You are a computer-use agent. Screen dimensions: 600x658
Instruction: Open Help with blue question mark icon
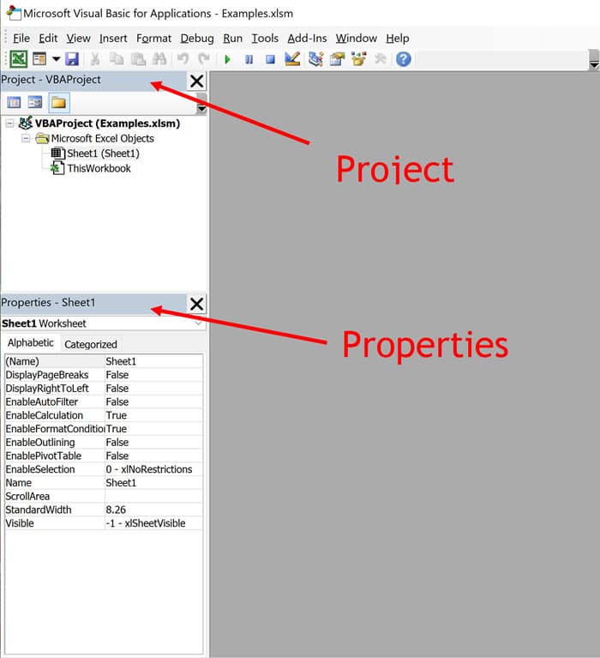point(404,59)
